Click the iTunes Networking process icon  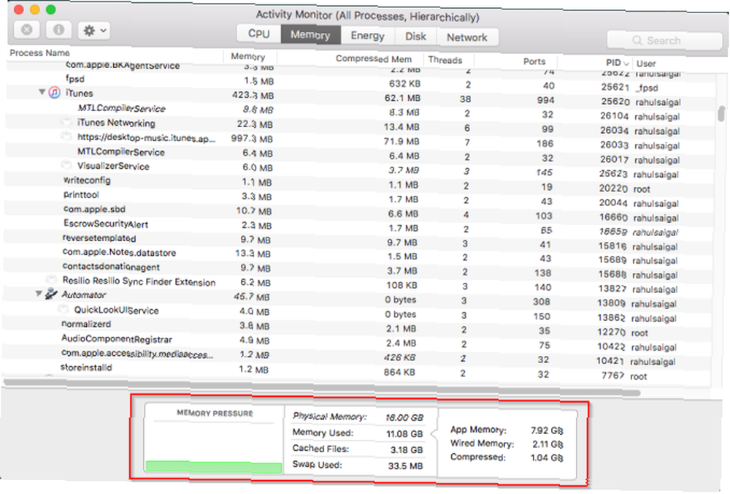click(x=66, y=121)
